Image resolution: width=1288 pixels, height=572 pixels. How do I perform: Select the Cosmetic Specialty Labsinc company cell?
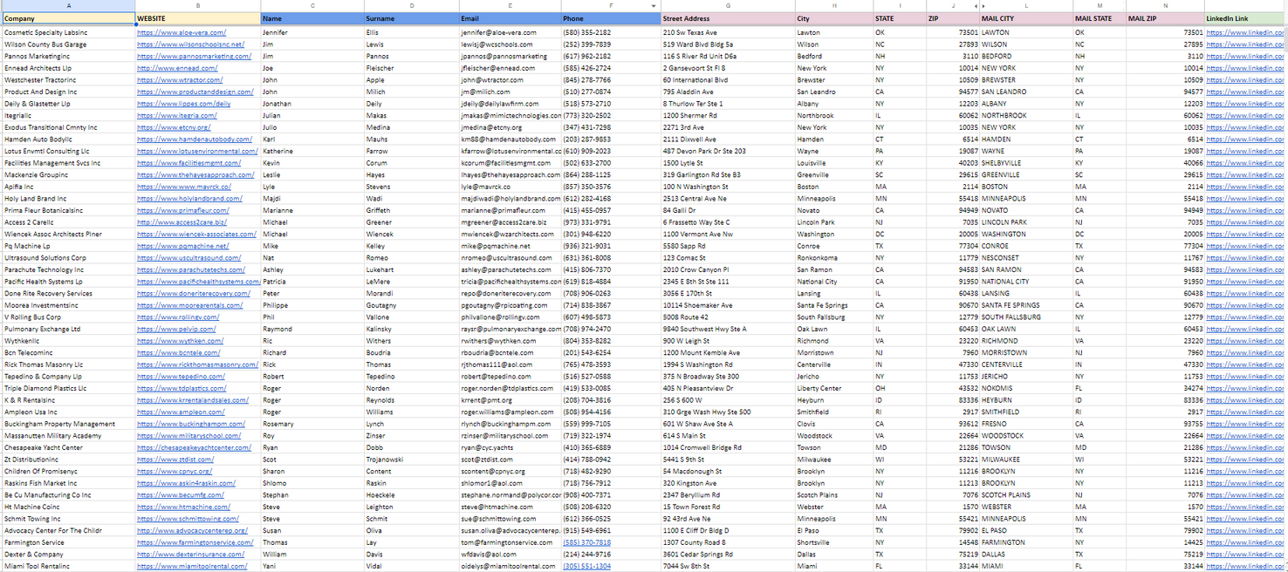click(x=69, y=32)
